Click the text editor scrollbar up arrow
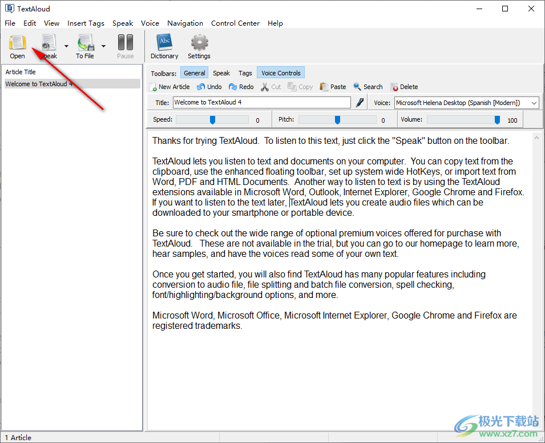Screen dimensions: 545x443 pos(536,138)
